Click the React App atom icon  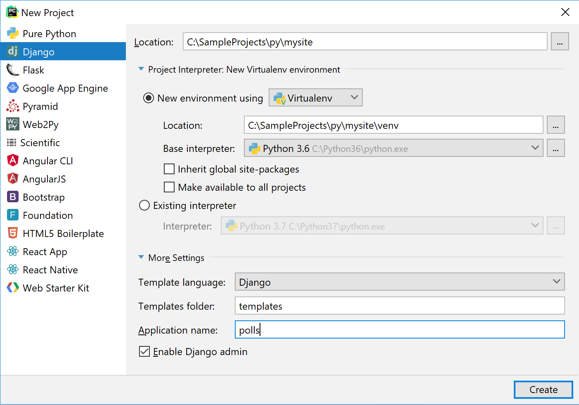coord(13,251)
